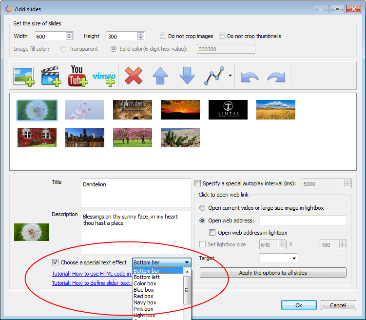The image size is (366, 320).
Task: Select the Sintel slide thumbnail
Action: point(228,110)
